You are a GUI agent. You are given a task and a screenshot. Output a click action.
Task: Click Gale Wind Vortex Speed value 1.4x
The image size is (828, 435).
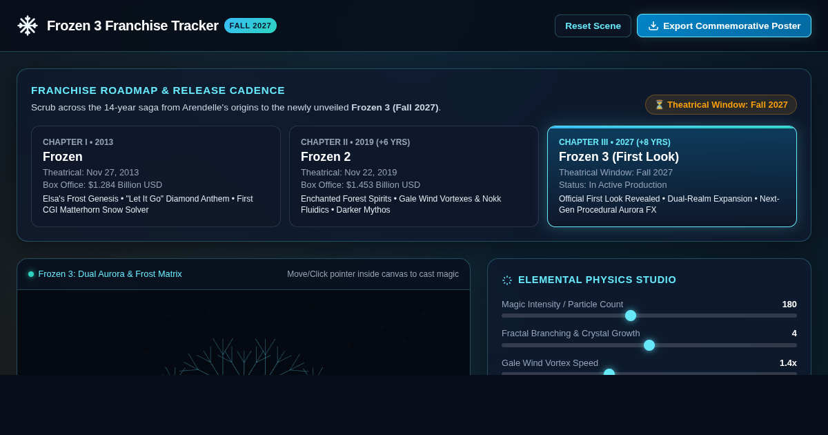pos(788,363)
